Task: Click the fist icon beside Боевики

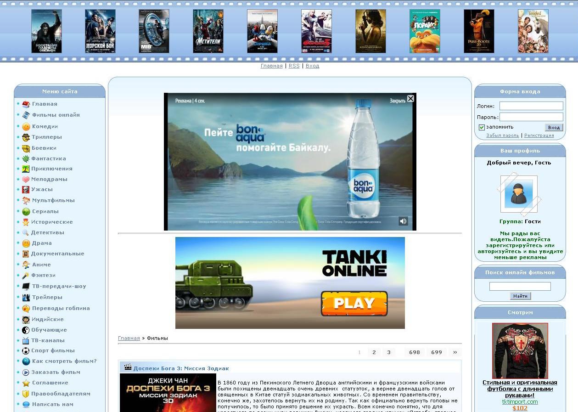Action: pos(26,148)
